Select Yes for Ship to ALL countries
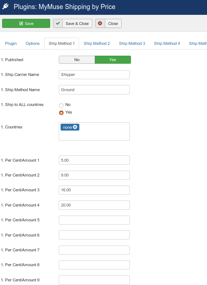 click(x=61, y=113)
